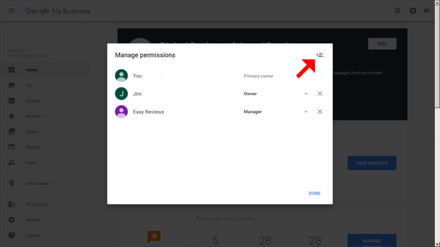Open the hamburger main menu
This screenshot has height=247, width=440.
[12, 11]
